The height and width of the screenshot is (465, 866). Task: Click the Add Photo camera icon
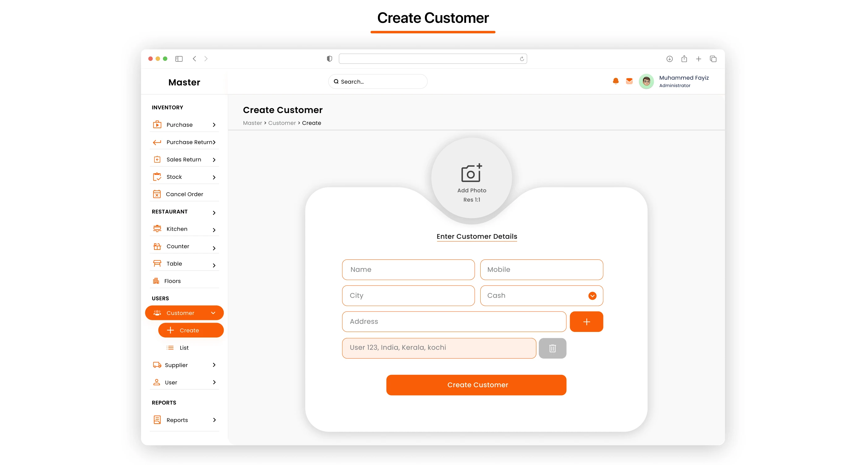471,173
